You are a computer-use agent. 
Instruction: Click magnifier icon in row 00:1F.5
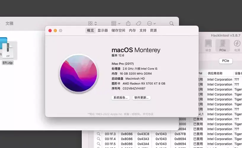pos(99,144)
